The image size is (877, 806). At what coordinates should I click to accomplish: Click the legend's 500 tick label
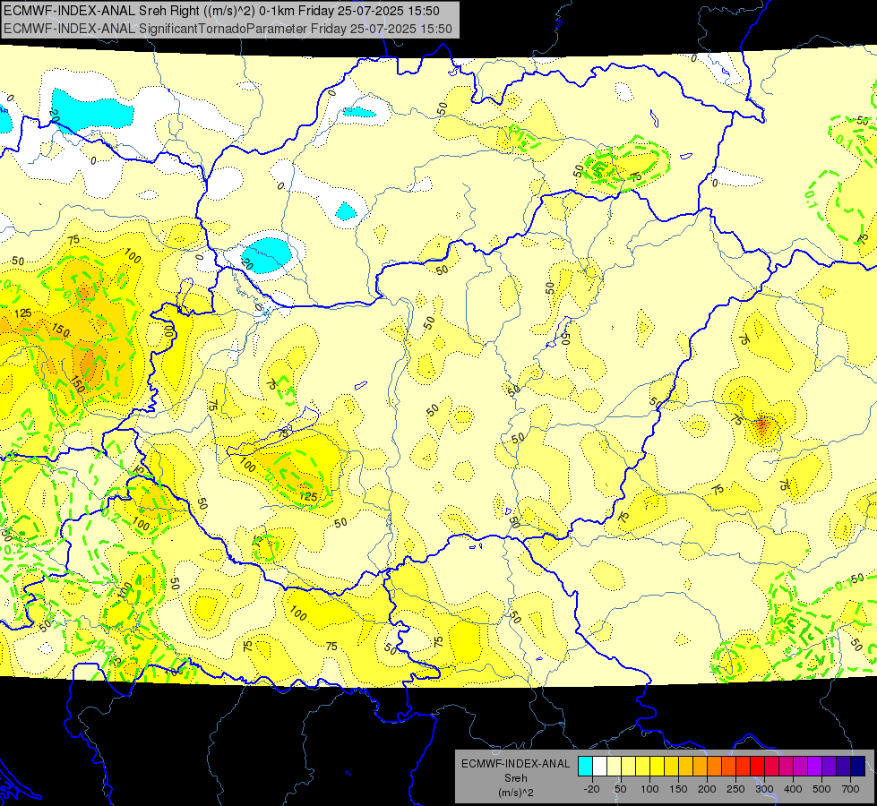coord(821,789)
